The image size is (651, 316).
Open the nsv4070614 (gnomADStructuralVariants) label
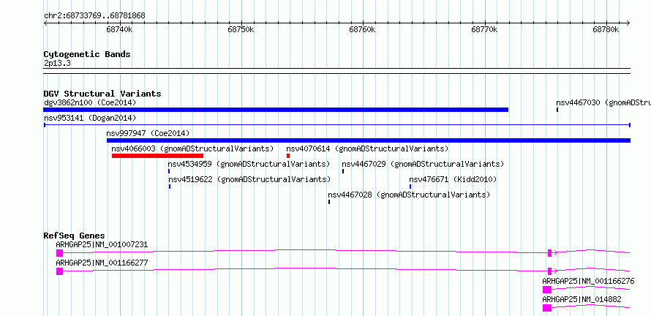click(367, 148)
